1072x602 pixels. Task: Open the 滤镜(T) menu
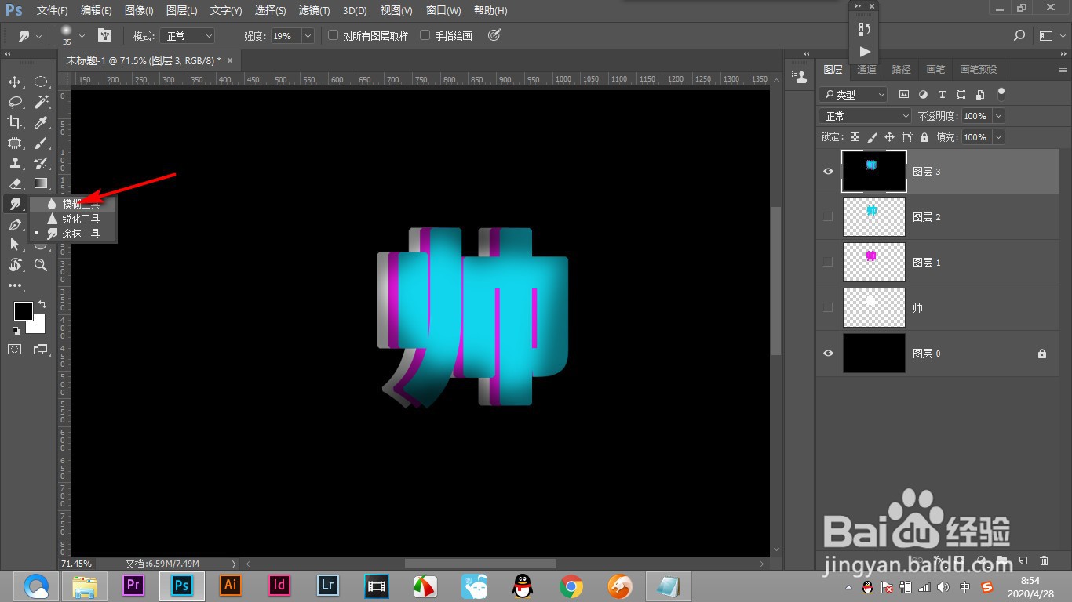click(314, 11)
